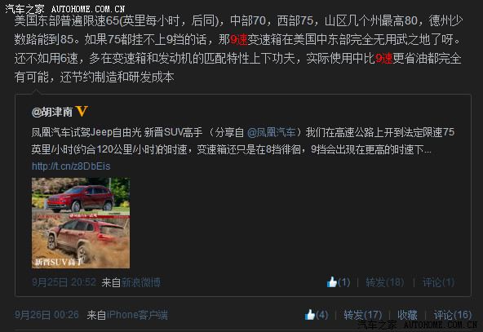Open the http://t.cn/z8DbEis short link

click(x=71, y=166)
